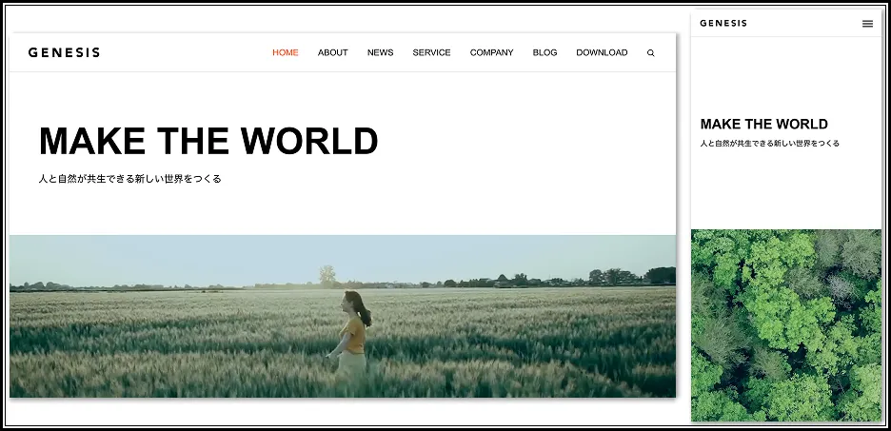Navigate to the COMPANY menu item

[491, 53]
